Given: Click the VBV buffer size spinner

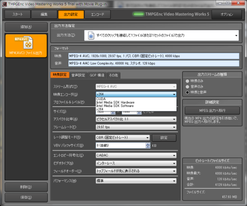Looking at the screenshot, I should tap(148, 145).
